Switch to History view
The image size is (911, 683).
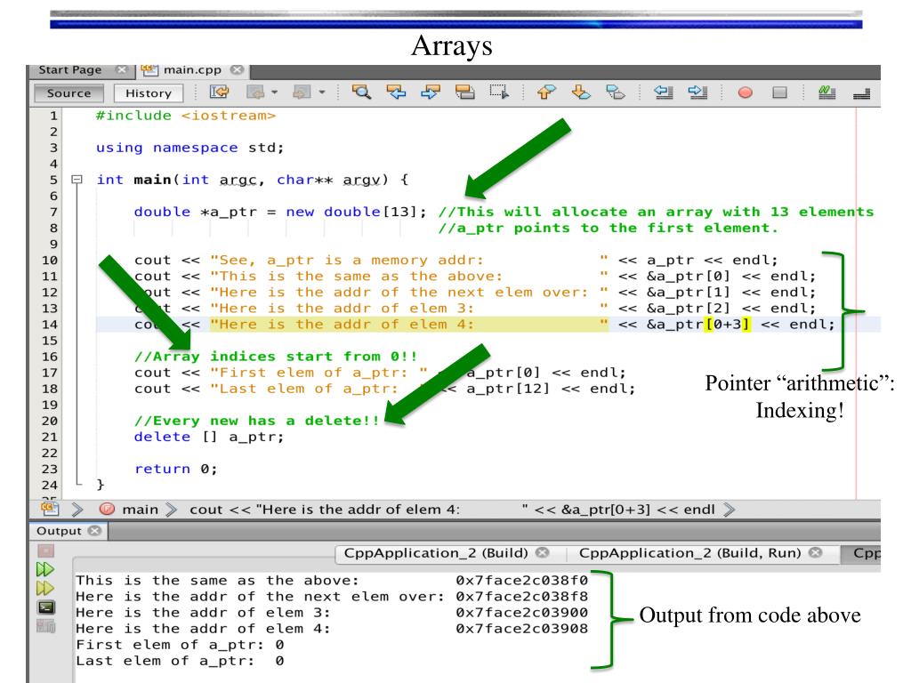click(149, 92)
